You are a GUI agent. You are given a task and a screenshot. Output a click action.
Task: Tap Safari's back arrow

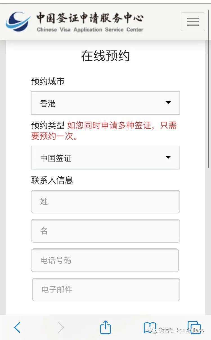click(x=17, y=327)
